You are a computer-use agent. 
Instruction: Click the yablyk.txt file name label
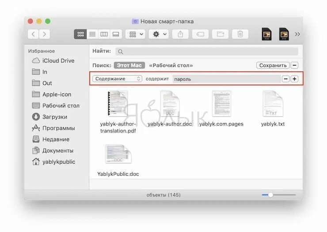point(273,124)
